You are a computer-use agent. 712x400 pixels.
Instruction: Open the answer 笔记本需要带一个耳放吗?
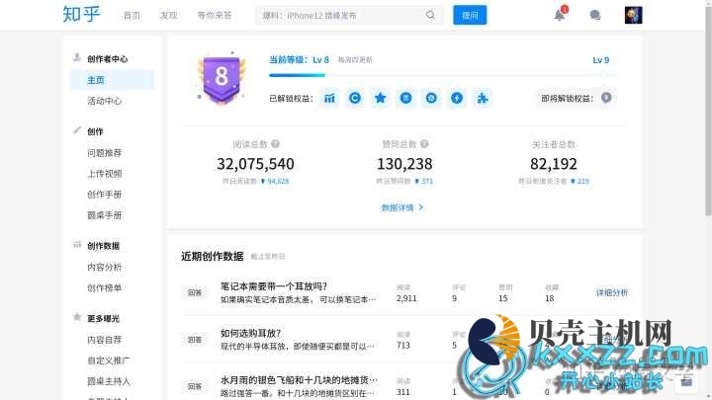274,286
